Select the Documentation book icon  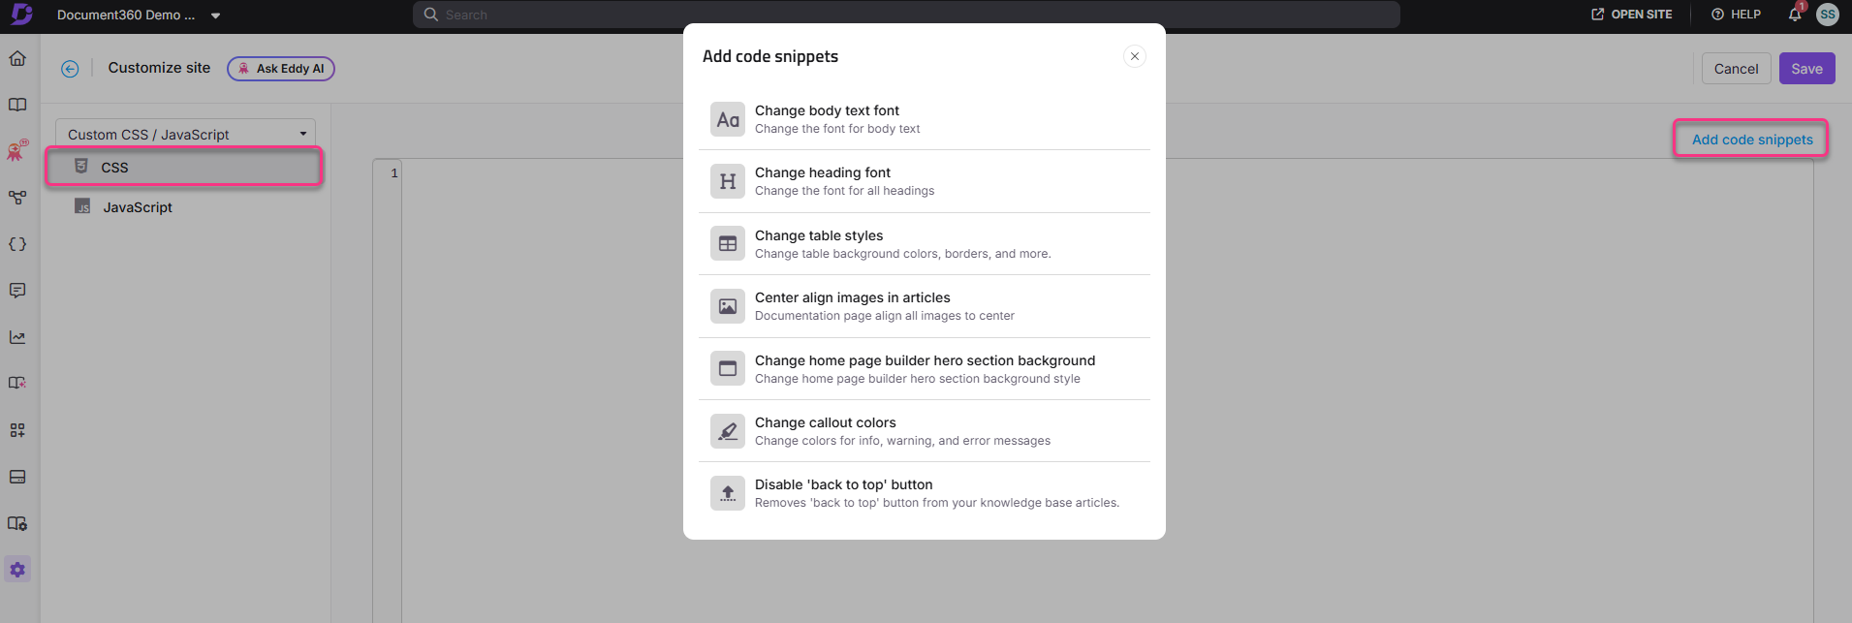tap(17, 104)
